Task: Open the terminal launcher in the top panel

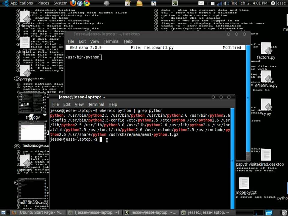Action: click(x=175, y=3)
